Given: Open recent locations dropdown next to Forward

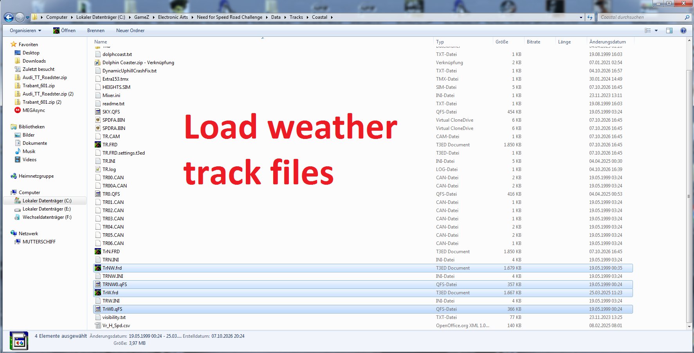Looking at the screenshot, I should [x=27, y=18].
